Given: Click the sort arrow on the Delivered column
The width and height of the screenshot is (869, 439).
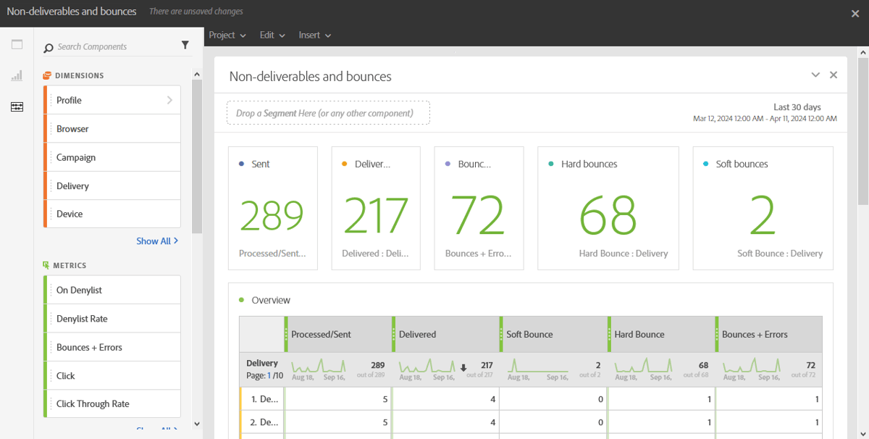Looking at the screenshot, I should tap(464, 367).
